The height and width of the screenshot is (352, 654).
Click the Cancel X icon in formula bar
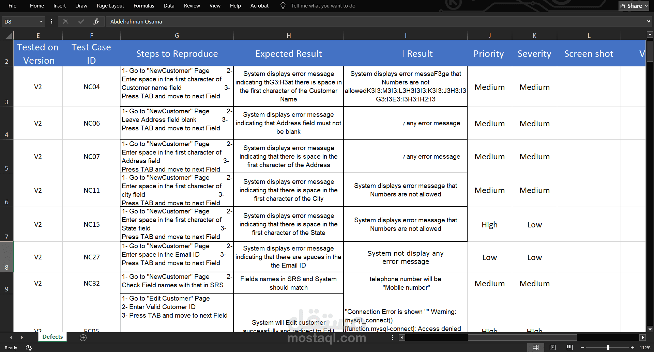click(65, 21)
